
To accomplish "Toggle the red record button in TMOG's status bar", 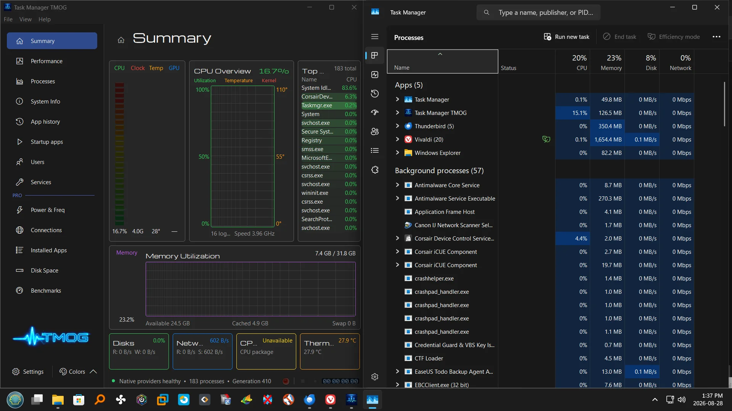I will click(x=286, y=381).
